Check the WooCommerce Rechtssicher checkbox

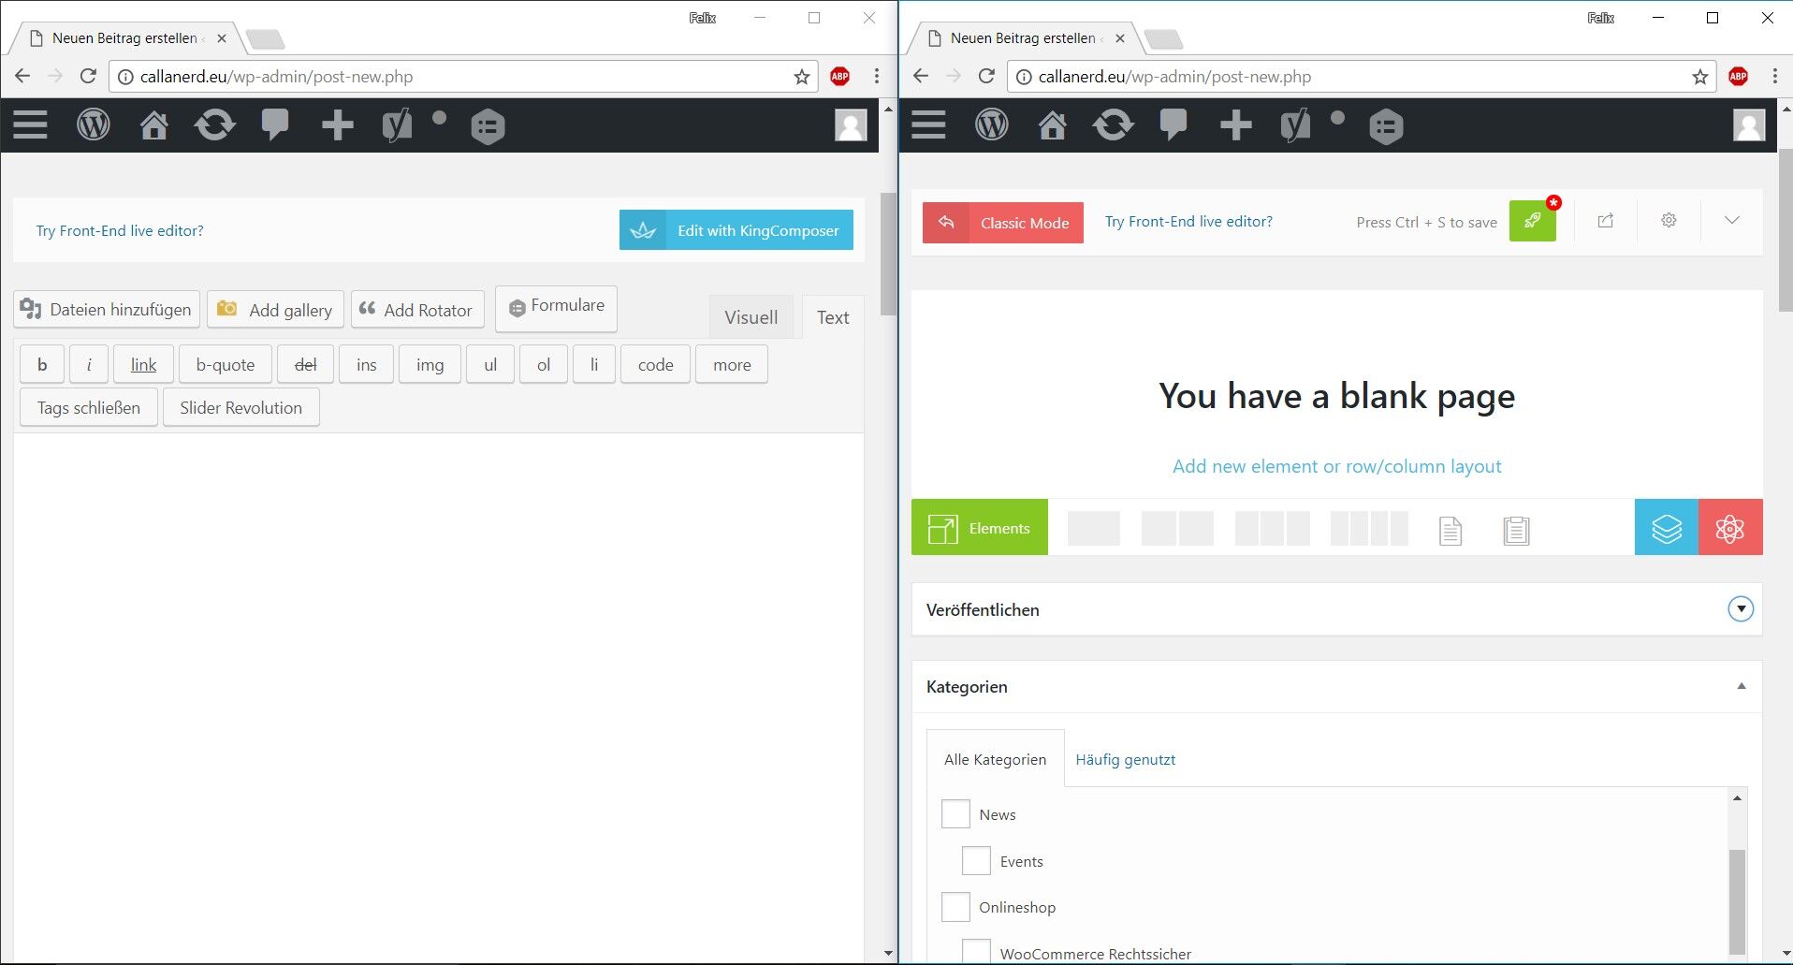click(976, 952)
